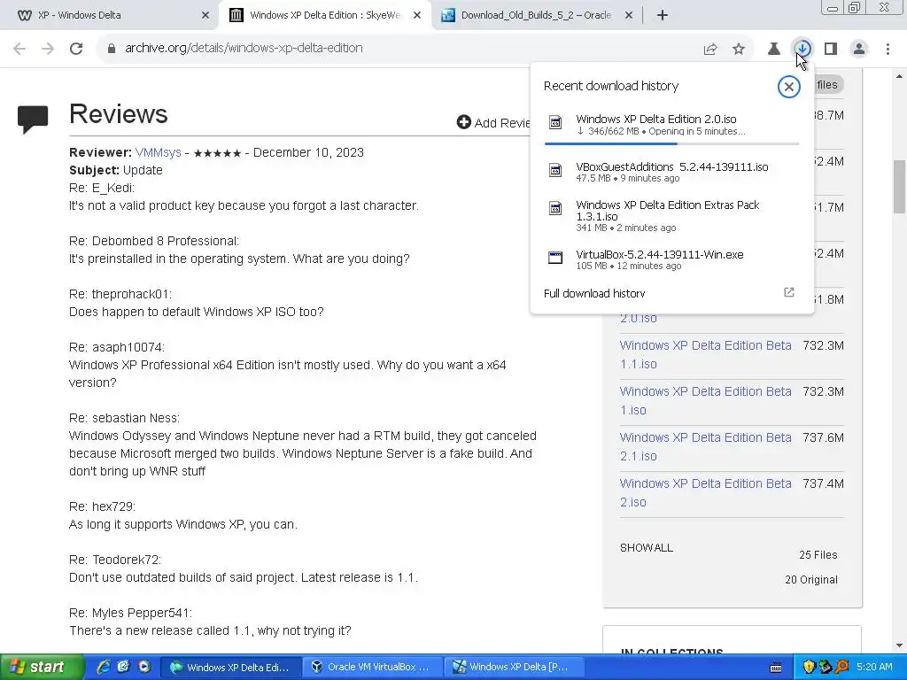This screenshot has height=680, width=907.
Task: Switch to Windows XP Delta [P... taskbar button
Action: [x=515, y=668]
